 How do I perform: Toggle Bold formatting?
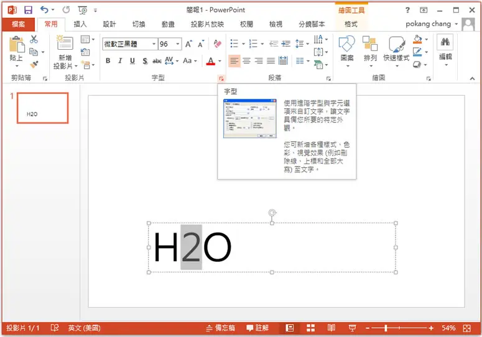108,61
